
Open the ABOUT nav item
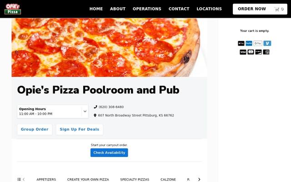click(x=118, y=9)
